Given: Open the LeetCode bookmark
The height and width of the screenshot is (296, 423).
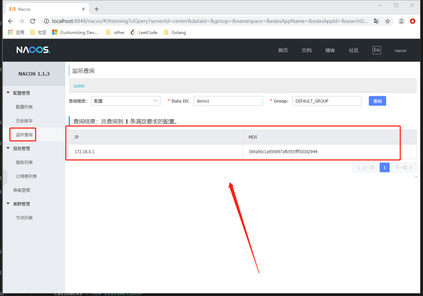Looking at the screenshot, I should click(x=144, y=32).
